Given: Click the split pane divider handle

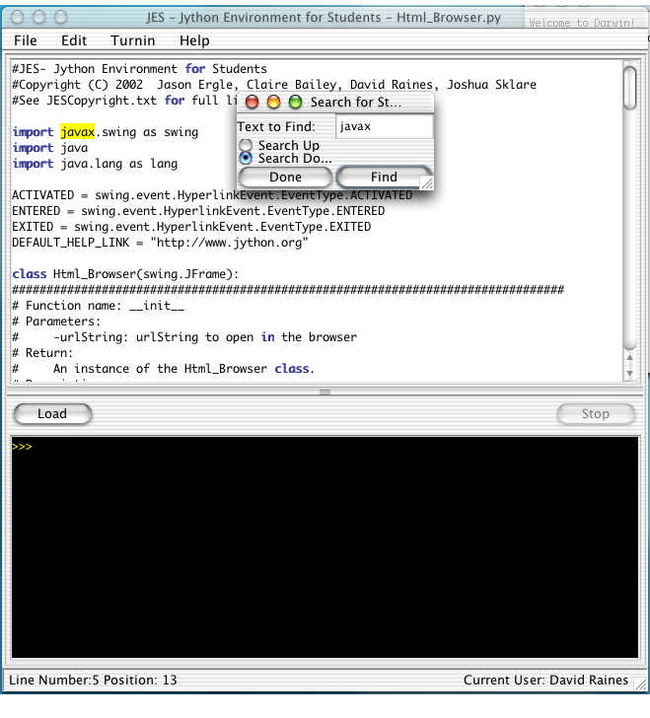Looking at the screenshot, I should [325, 392].
